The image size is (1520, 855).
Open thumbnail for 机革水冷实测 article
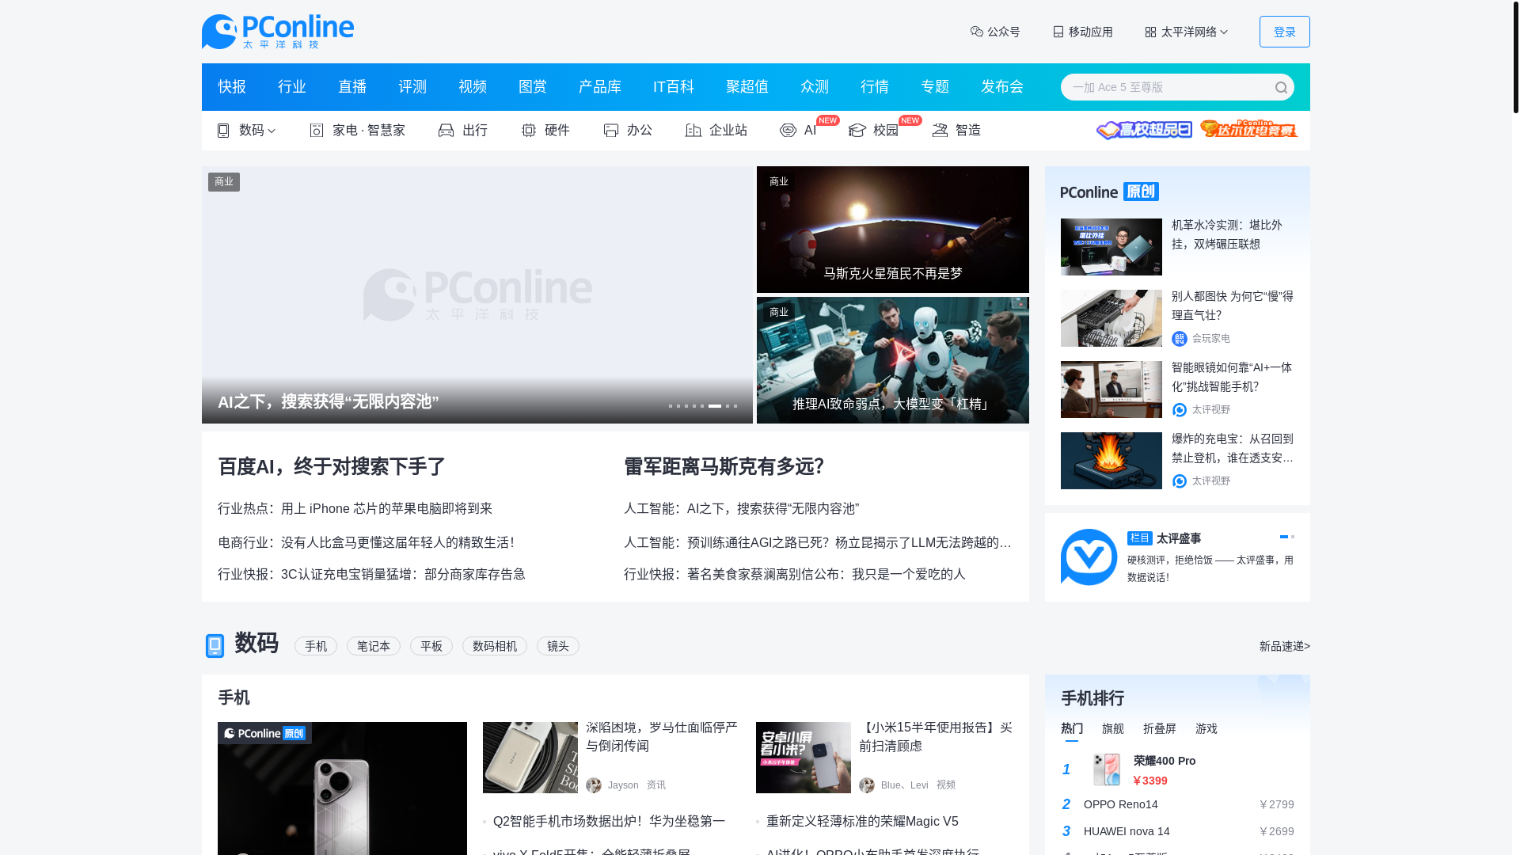point(1111,247)
